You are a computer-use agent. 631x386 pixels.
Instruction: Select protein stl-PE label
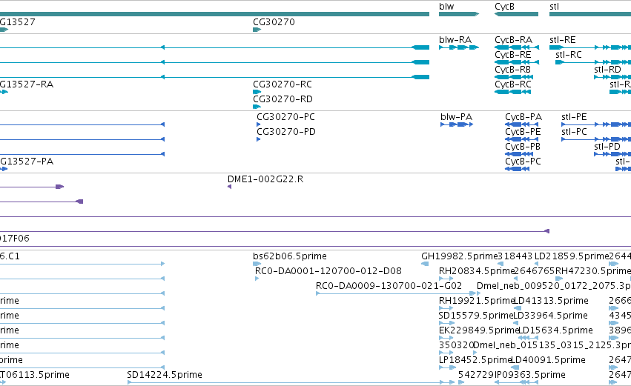click(574, 117)
